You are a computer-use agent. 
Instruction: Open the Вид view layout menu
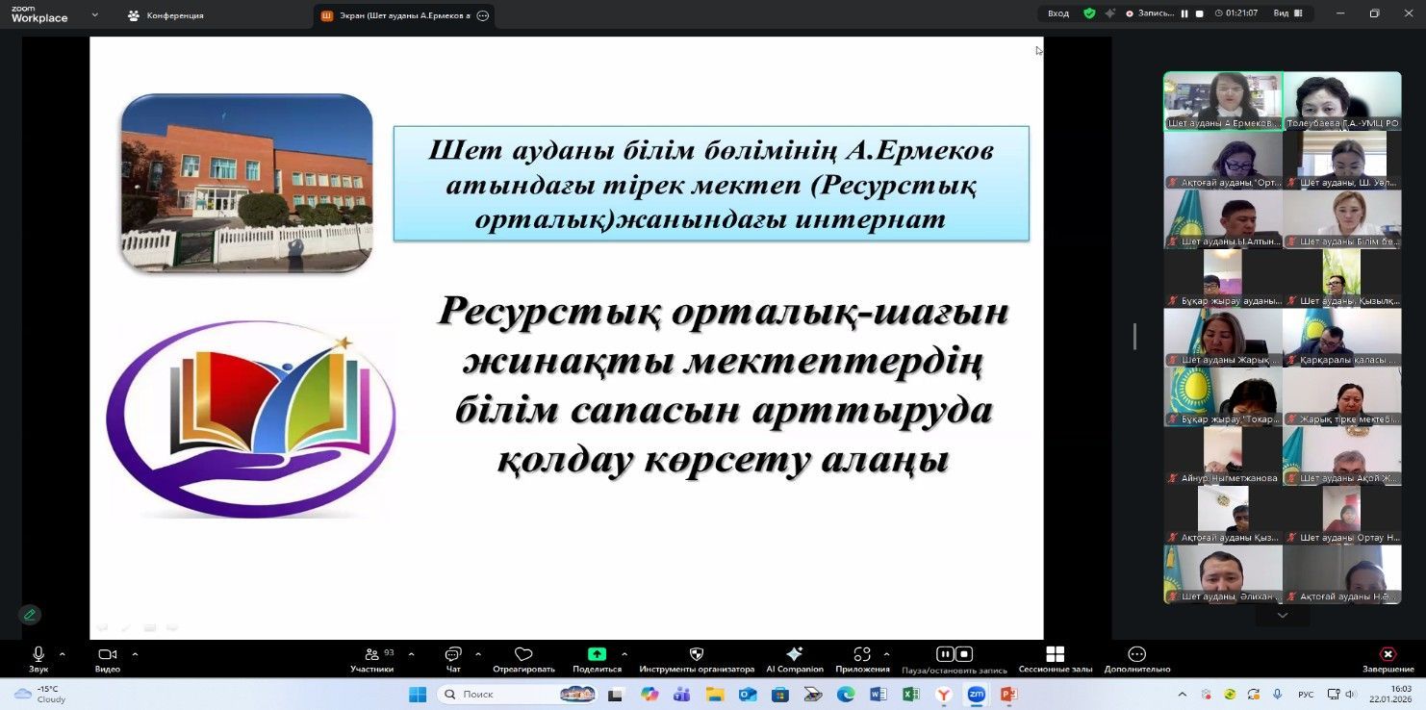1286,13
